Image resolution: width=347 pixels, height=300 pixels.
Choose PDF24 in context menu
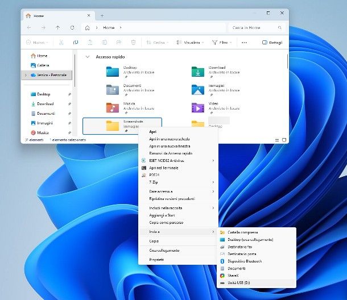(x=178, y=175)
